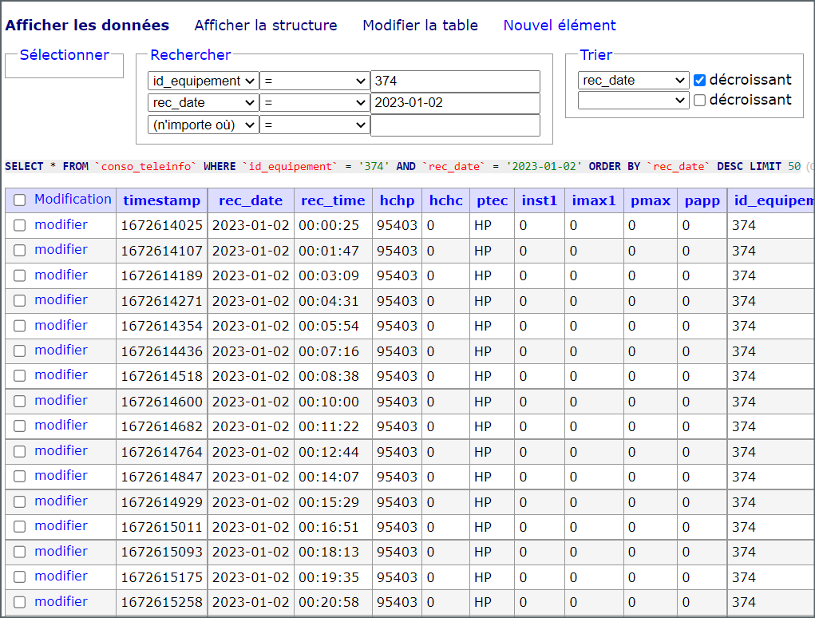
Task: Open the Modifier la table page
Action: [x=420, y=26]
